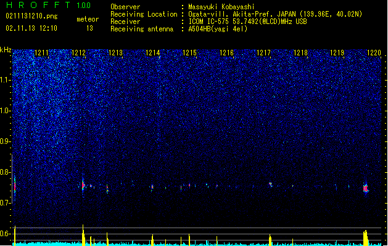Click the 1217 time marker
This screenshot has width=388, height=246.
263,53
